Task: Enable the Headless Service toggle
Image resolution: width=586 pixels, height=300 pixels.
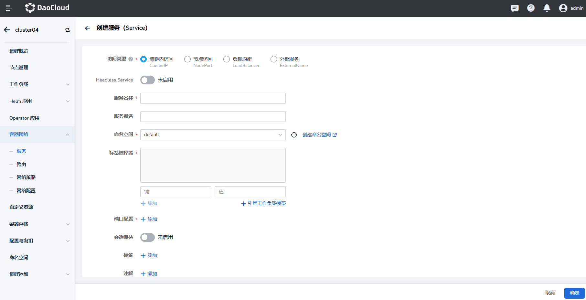Action: (147, 80)
